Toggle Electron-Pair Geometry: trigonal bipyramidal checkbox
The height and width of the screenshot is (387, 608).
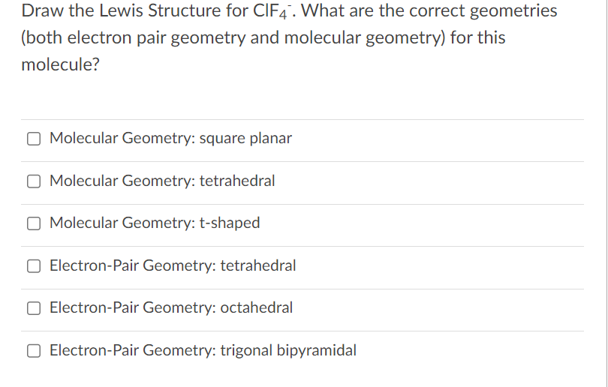click(34, 350)
